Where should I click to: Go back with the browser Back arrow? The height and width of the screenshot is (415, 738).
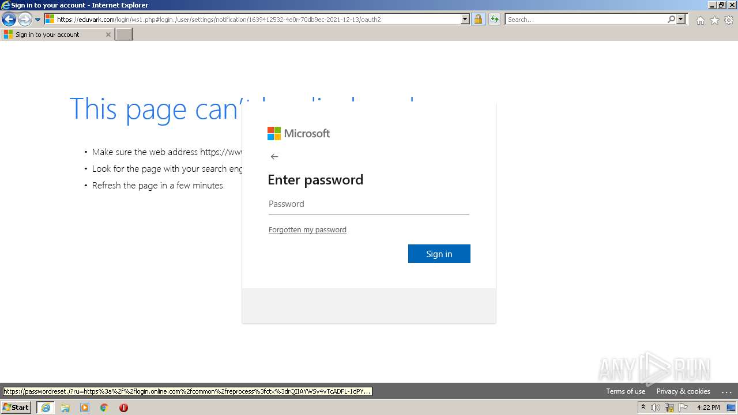click(x=9, y=20)
